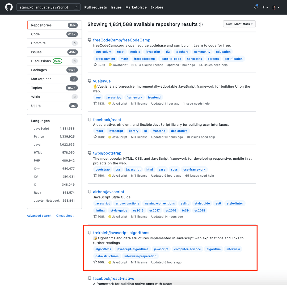Click the GitHub Octocat logo
287x285 pixels.
click(9, 7)
